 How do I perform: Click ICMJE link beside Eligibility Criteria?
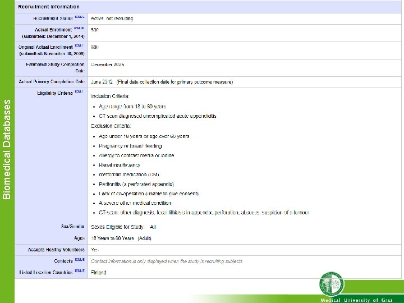pyautogui.click(x=79, y=91)
